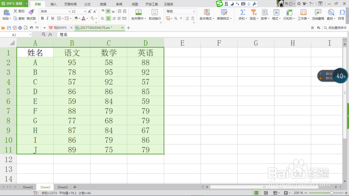This screenshot has height=196, width=349.
Task: Open the Name Box dropdown arrow
Action: pyautogui.click(x=30, y=35)
